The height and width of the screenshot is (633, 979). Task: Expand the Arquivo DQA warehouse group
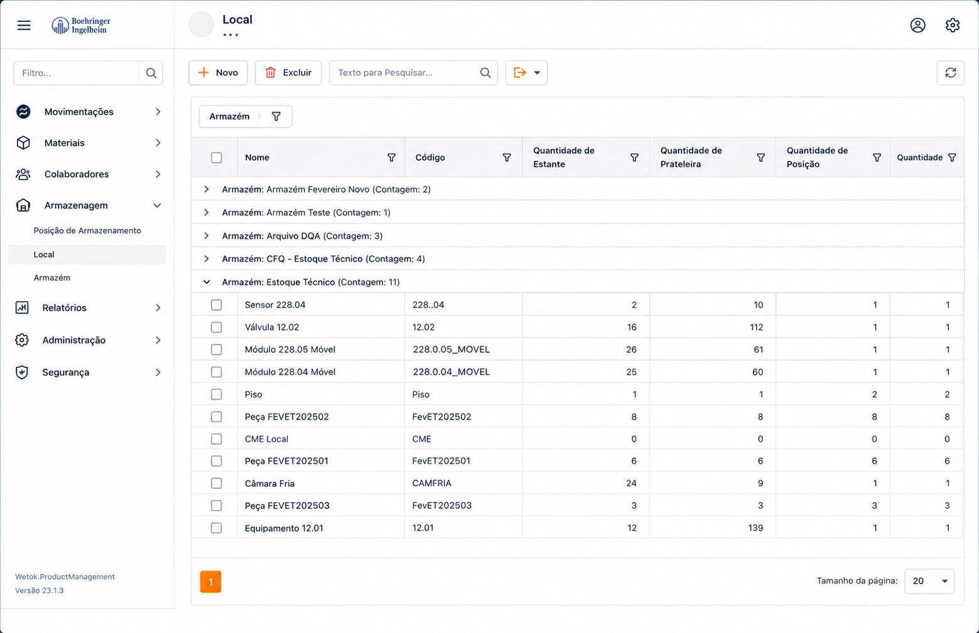[207, 236]
